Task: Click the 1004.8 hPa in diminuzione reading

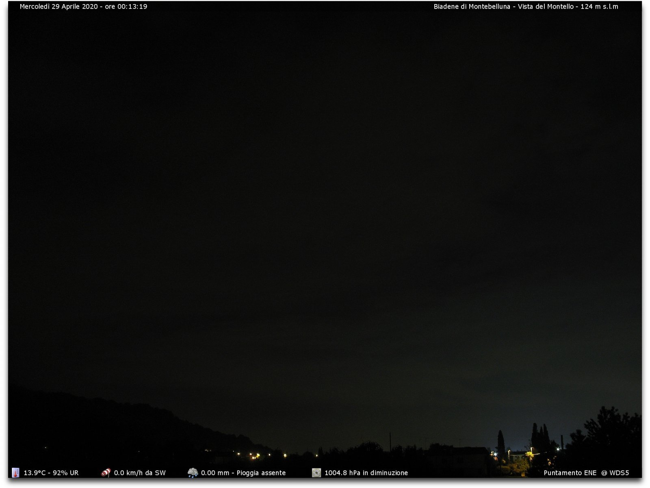Action: (366, 473)
